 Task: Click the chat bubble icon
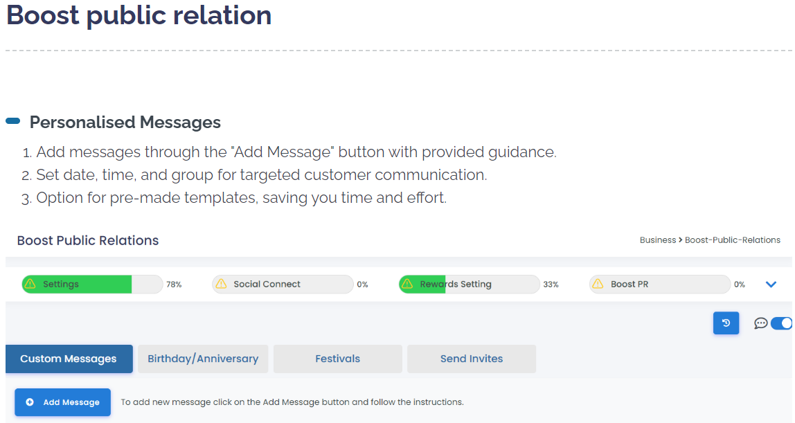tap(760, 323)
